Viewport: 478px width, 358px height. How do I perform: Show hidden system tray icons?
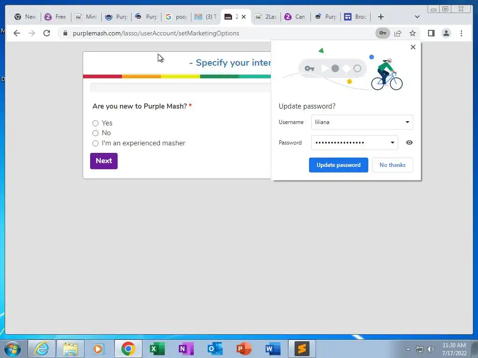coord(408,349)
